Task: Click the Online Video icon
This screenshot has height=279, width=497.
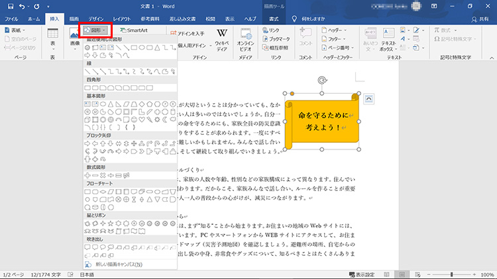Action: point(246,39)
